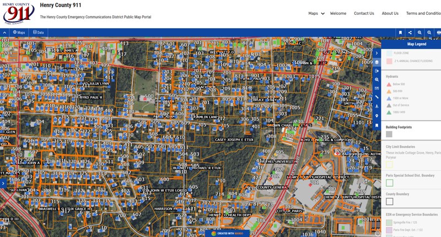Click the HENRY COUNTY HOSPITAL DISTRICT map label
This screenshot has width=441, height=237.
click(318, 177)
